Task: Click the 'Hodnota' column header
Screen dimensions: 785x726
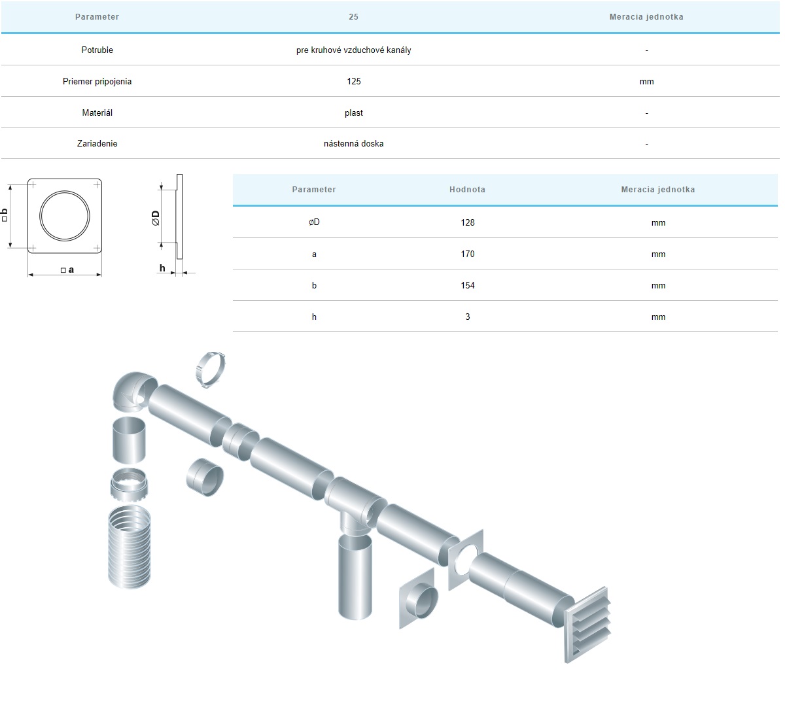Action: pyautogui.click(x=467, y=190)
